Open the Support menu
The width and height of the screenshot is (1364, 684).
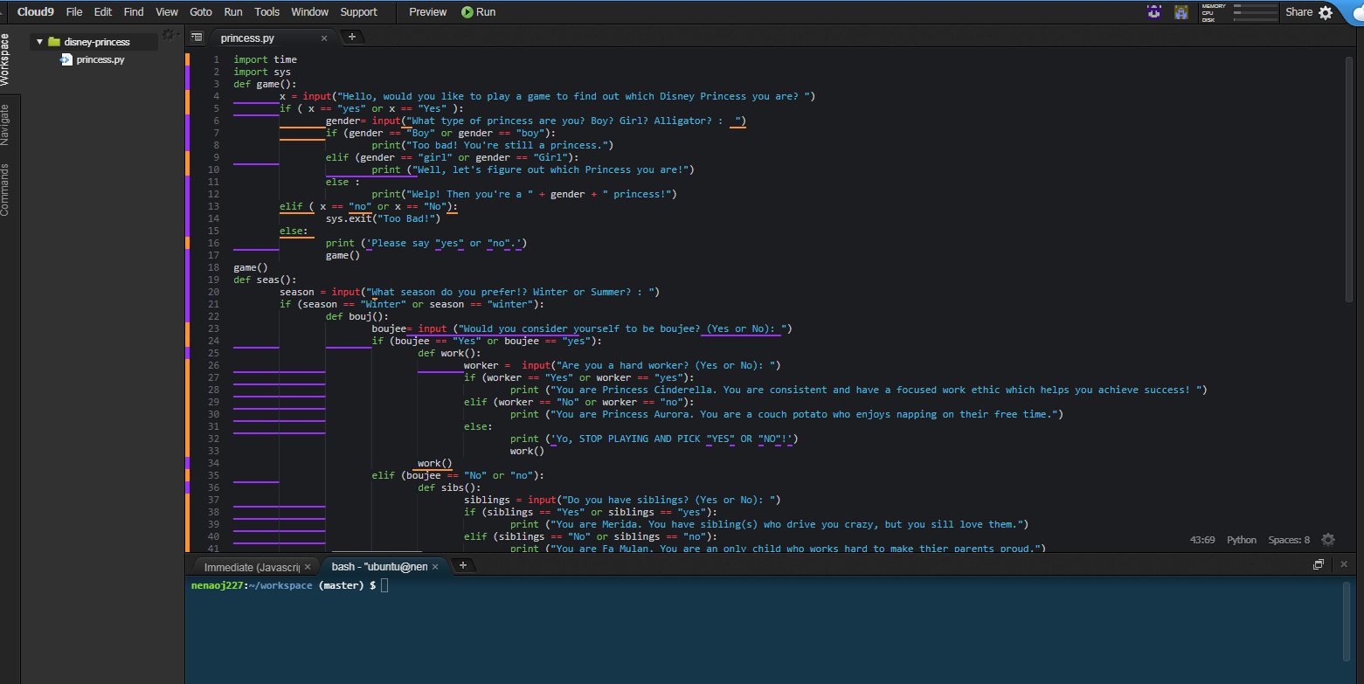(359, 12)
